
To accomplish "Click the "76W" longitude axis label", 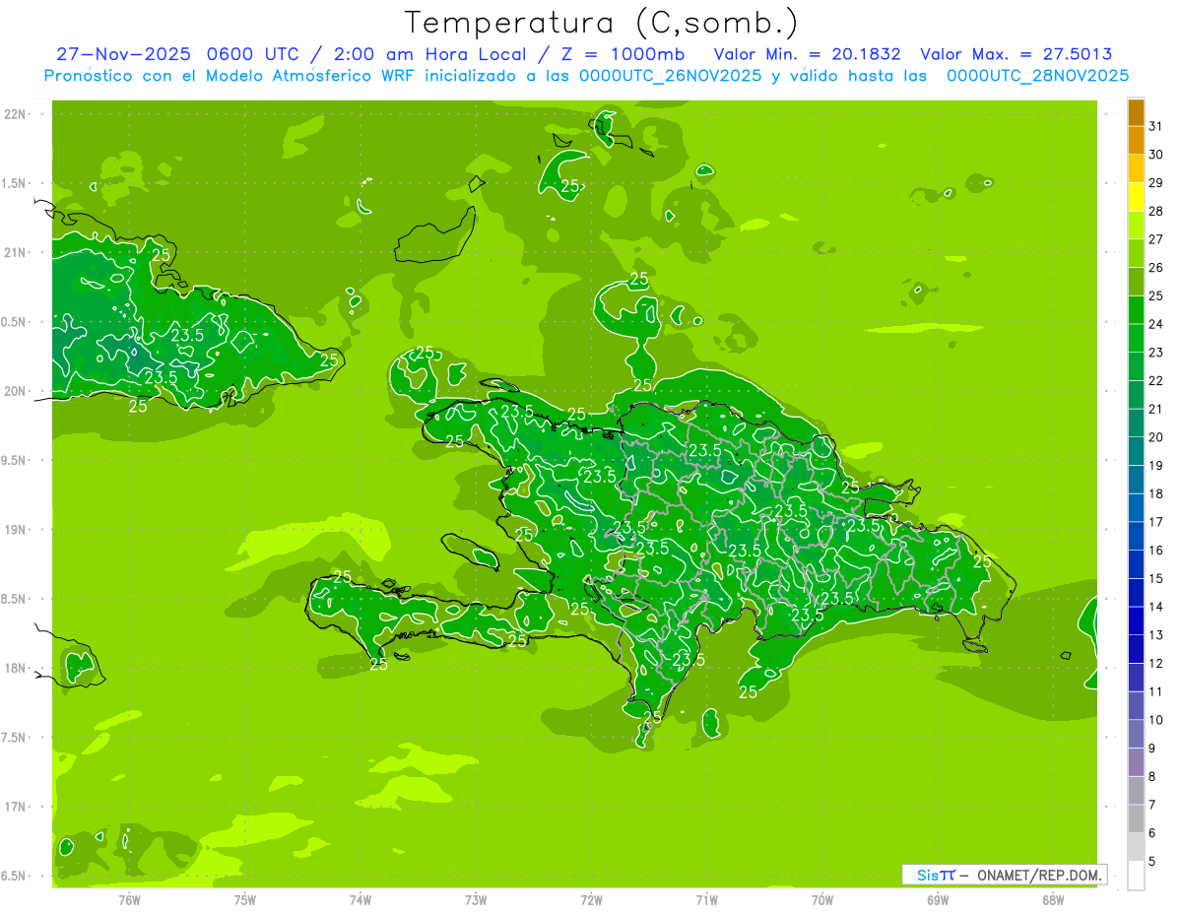I will click(x=129, y=900).
